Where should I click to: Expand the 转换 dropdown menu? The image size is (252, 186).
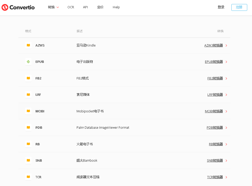[53, 7]
